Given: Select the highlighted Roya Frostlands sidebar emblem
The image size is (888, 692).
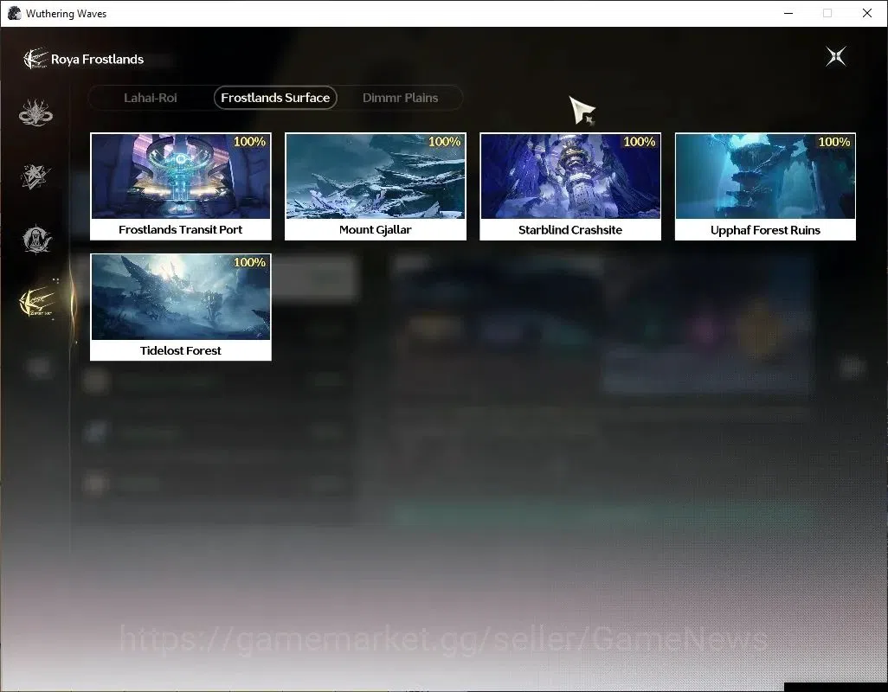Looking at the screenshot, I should point(37,304).
